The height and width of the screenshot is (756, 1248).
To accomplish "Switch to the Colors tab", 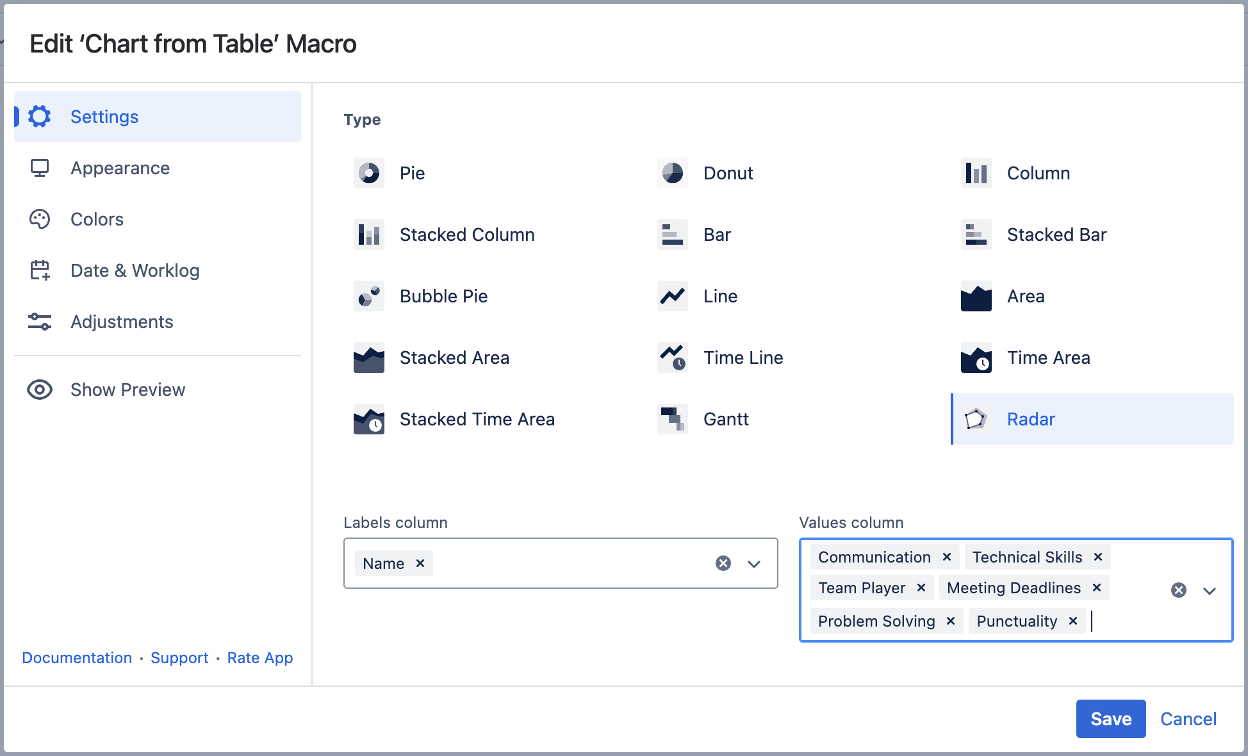I will pos(97,219).
